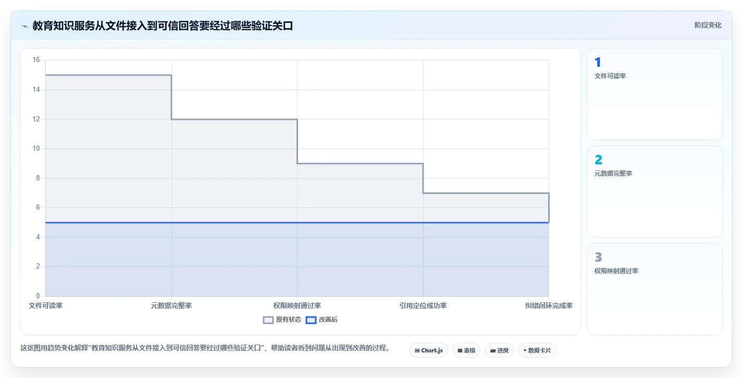Screen dimensions: 743x378
Task: Click the Chart.js tag chip
Action: [x=429, y=350]
